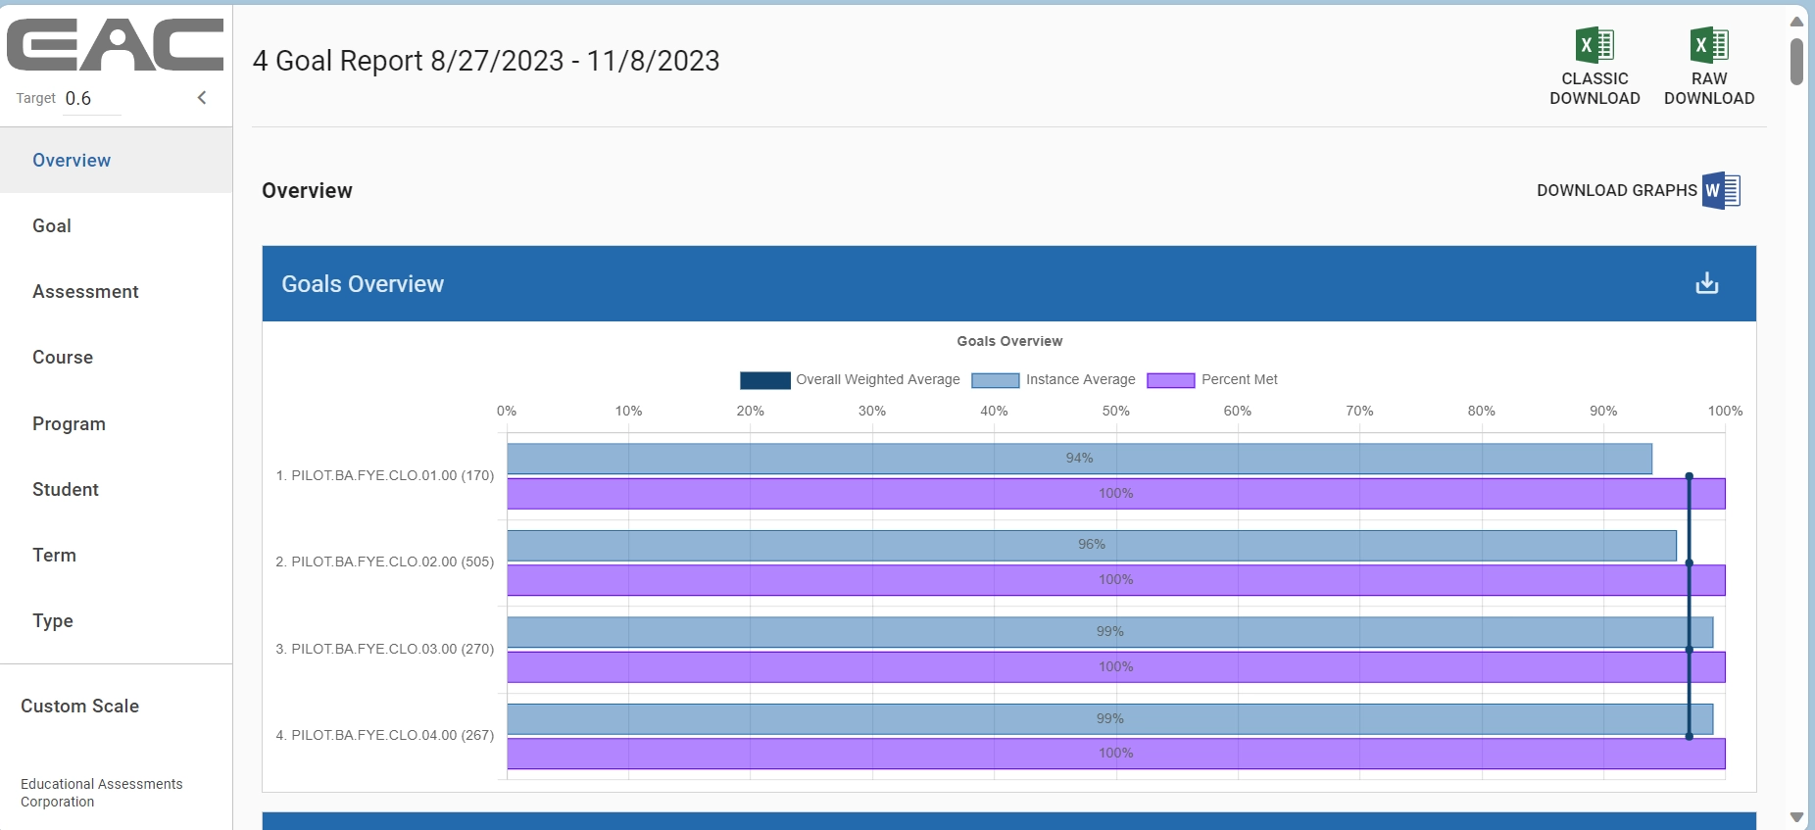1815x830 pixels.
Task: Click the EAC logo
Action: tap(116, 45)
